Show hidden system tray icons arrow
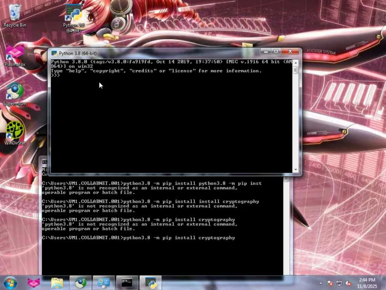Viewport: 386px width, 290px height. coord(320,283)
